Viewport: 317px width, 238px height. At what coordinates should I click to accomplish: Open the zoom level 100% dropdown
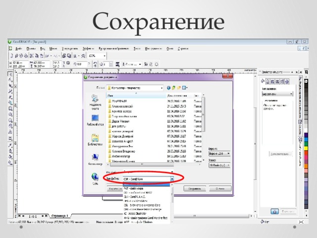point(105,56)
